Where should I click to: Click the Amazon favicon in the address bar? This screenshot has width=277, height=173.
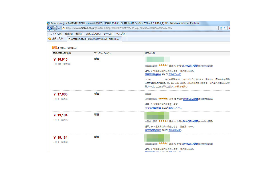point(64,28)
